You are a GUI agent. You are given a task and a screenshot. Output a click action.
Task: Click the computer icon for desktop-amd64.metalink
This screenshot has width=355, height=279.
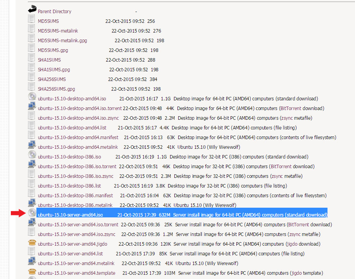point(32,145)
